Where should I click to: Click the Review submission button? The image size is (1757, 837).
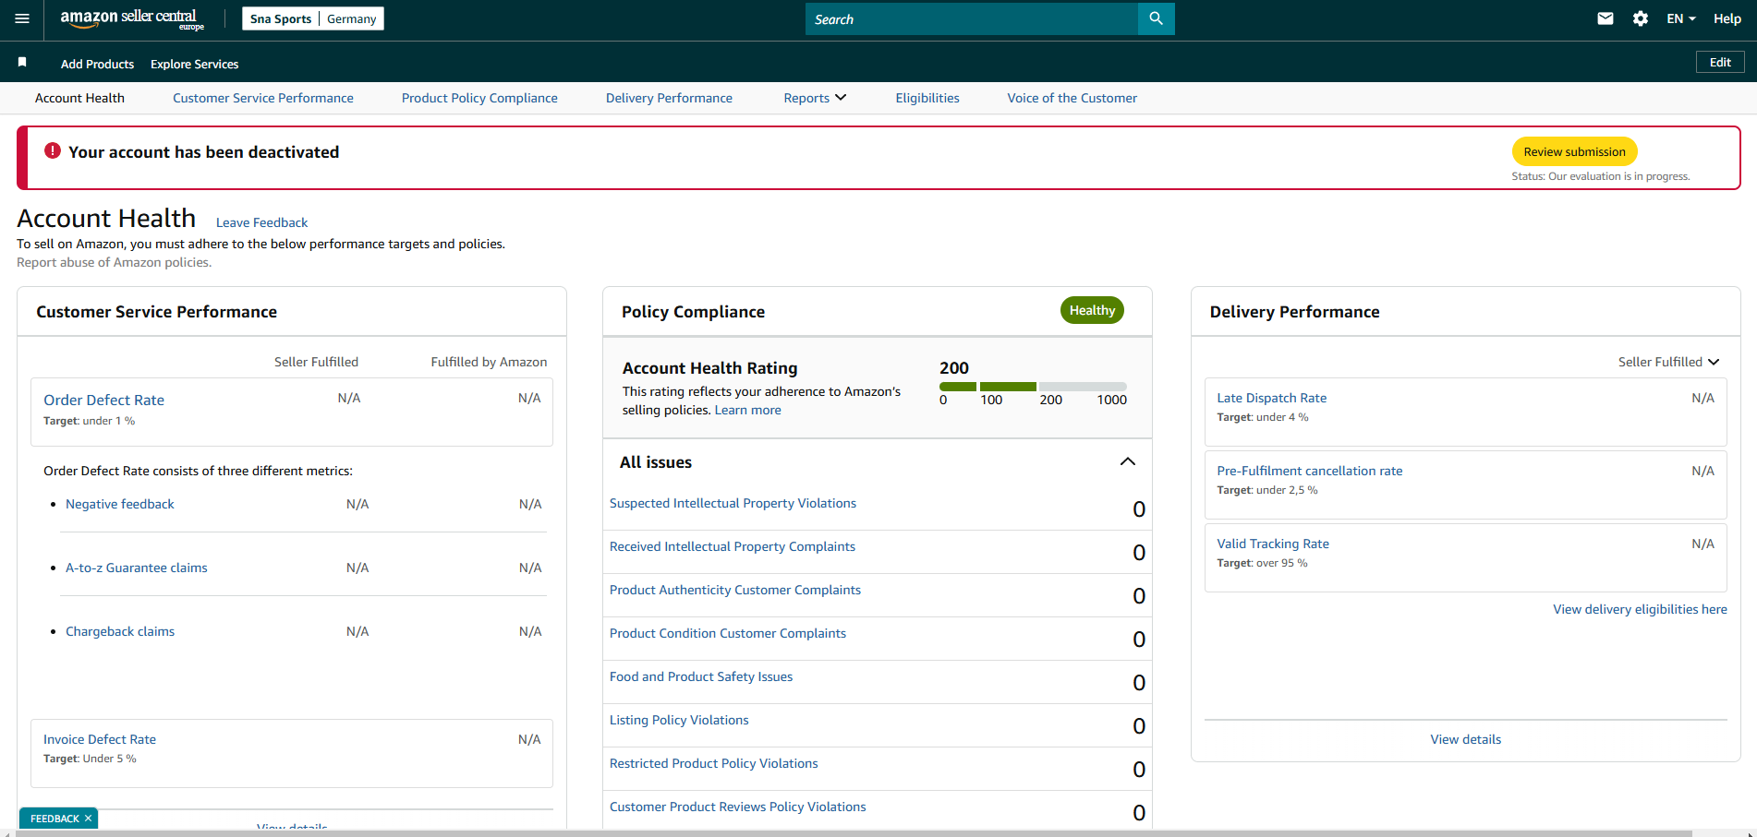point(1574,151)
